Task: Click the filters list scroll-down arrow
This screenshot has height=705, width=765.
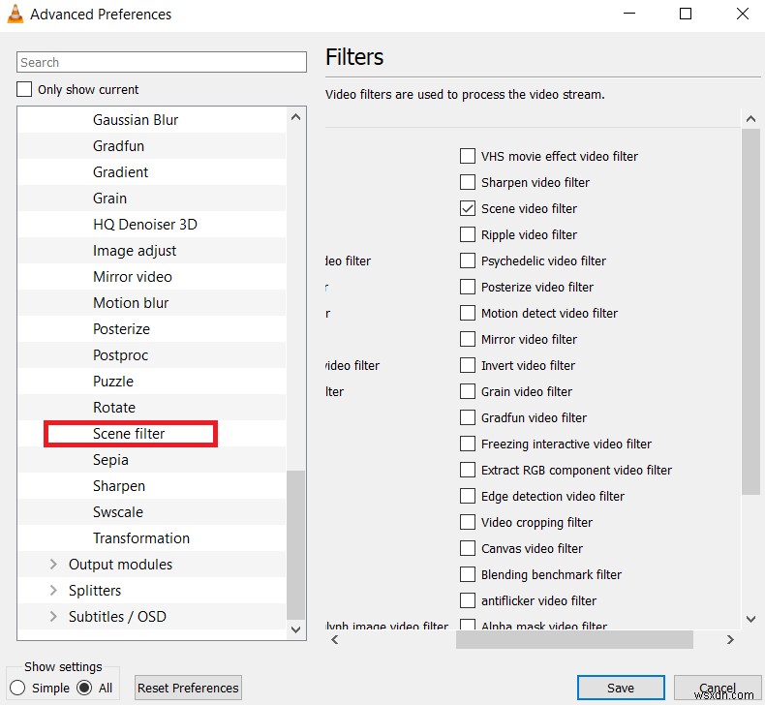Action: point(750,619)
